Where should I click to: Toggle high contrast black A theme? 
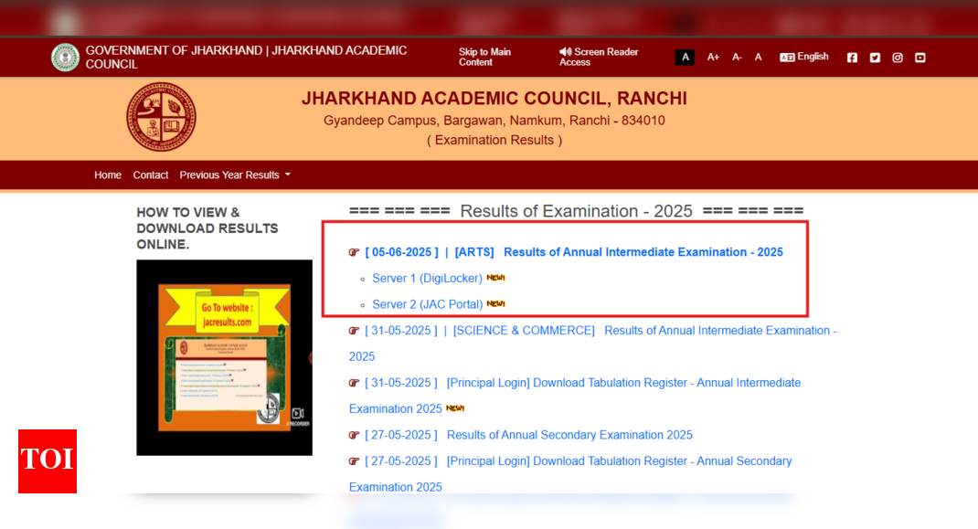(x=685, y=58)
